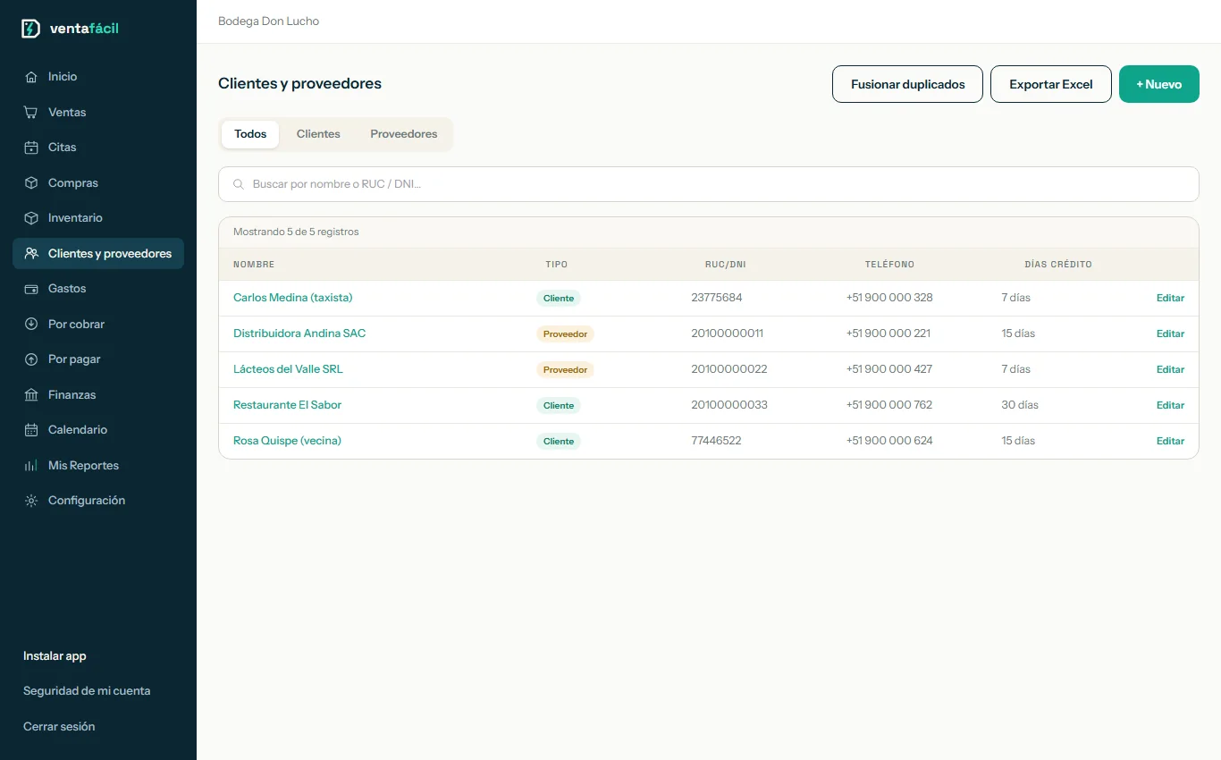The image size is (1221, 760).
Task: Create a record with + Nuevo
Action: (1159, 84)
